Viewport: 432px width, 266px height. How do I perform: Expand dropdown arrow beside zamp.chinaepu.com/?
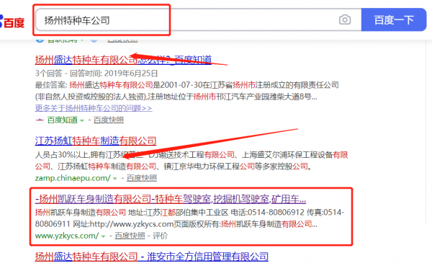115,179
